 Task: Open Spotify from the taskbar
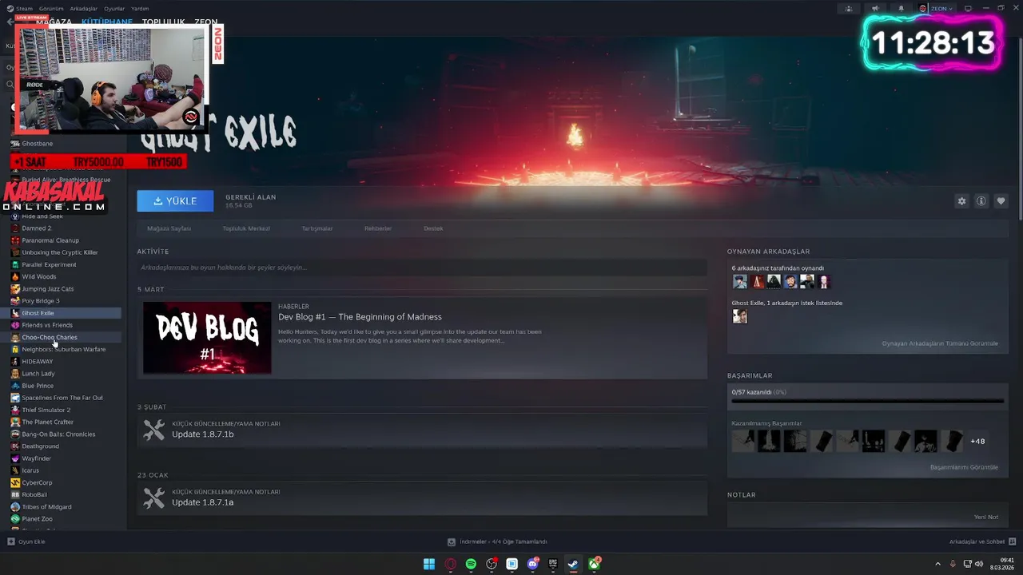click(471, 564)
